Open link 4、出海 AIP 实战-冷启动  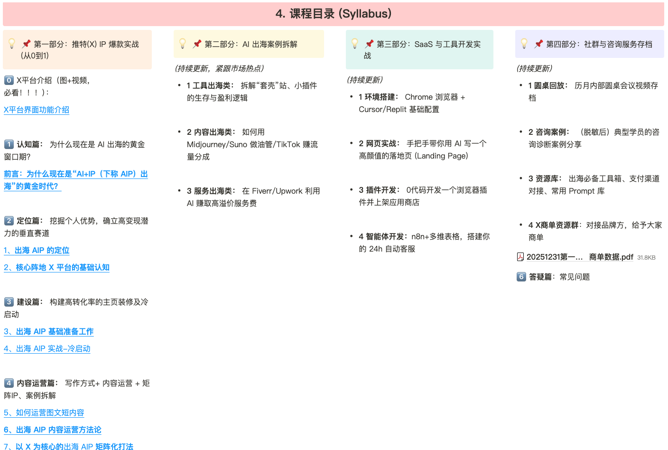[x=47, y=348]
